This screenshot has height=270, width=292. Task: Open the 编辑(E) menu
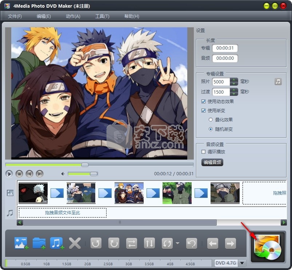coord(44,16)
